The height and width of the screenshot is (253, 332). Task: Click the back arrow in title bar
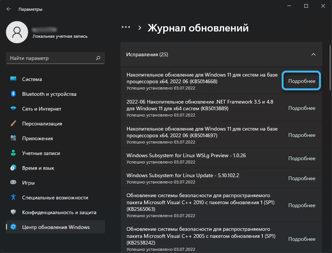[x=9, y=9]
